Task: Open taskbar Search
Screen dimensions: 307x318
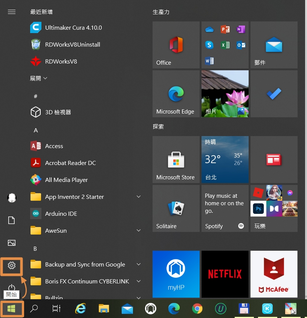Action: 34,309
